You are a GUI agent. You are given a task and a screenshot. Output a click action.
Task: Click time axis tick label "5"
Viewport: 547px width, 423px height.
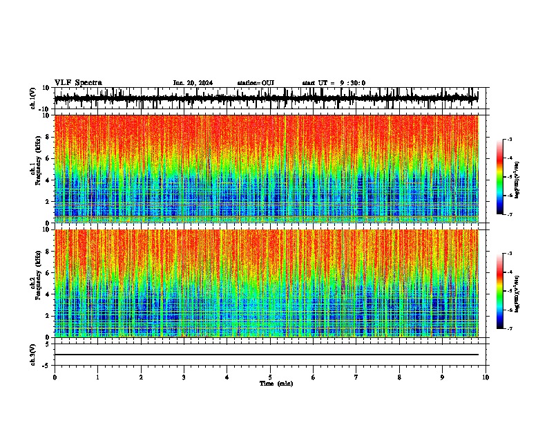(270, 377)
